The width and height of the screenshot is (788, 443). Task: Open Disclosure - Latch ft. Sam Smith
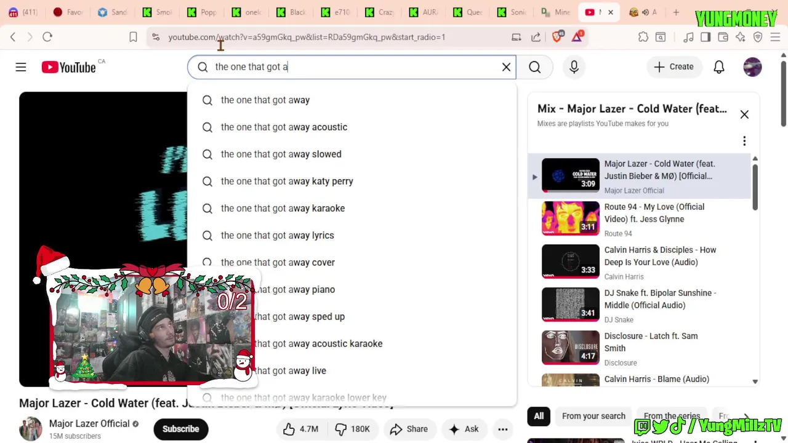click(x=640, y=348)
